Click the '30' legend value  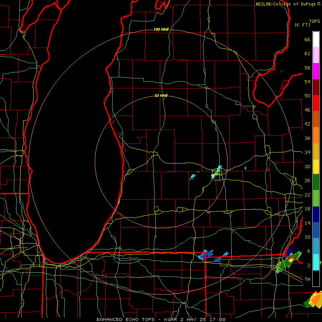point(307,166)
